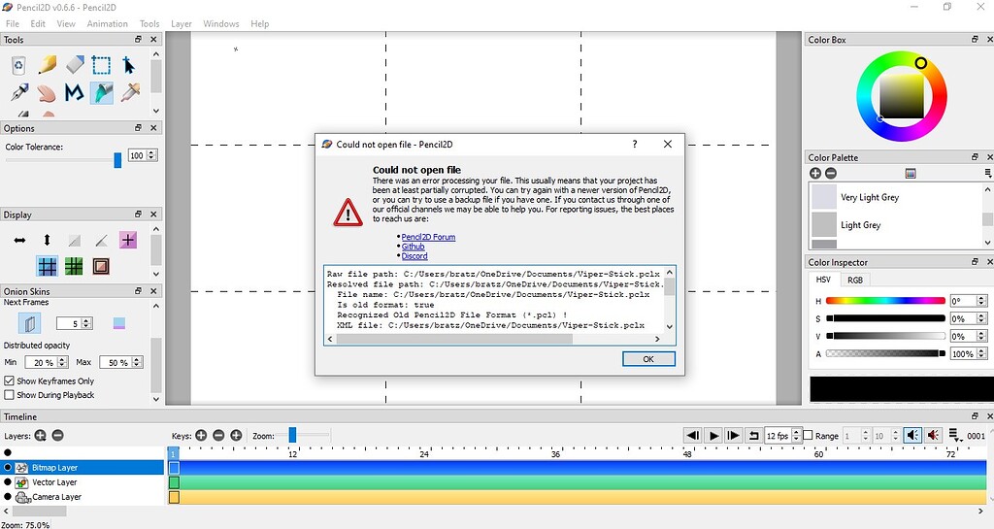Enable the Range playback checkbox
994x529 pixels.
pos(808,435)
